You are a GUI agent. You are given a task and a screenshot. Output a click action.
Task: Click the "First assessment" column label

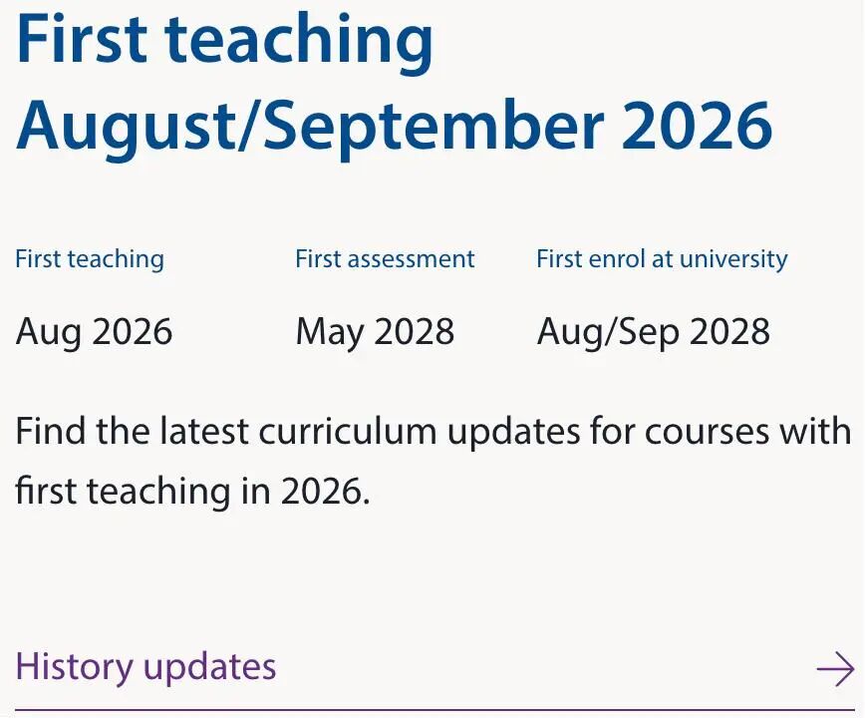[x=385, y=259]
